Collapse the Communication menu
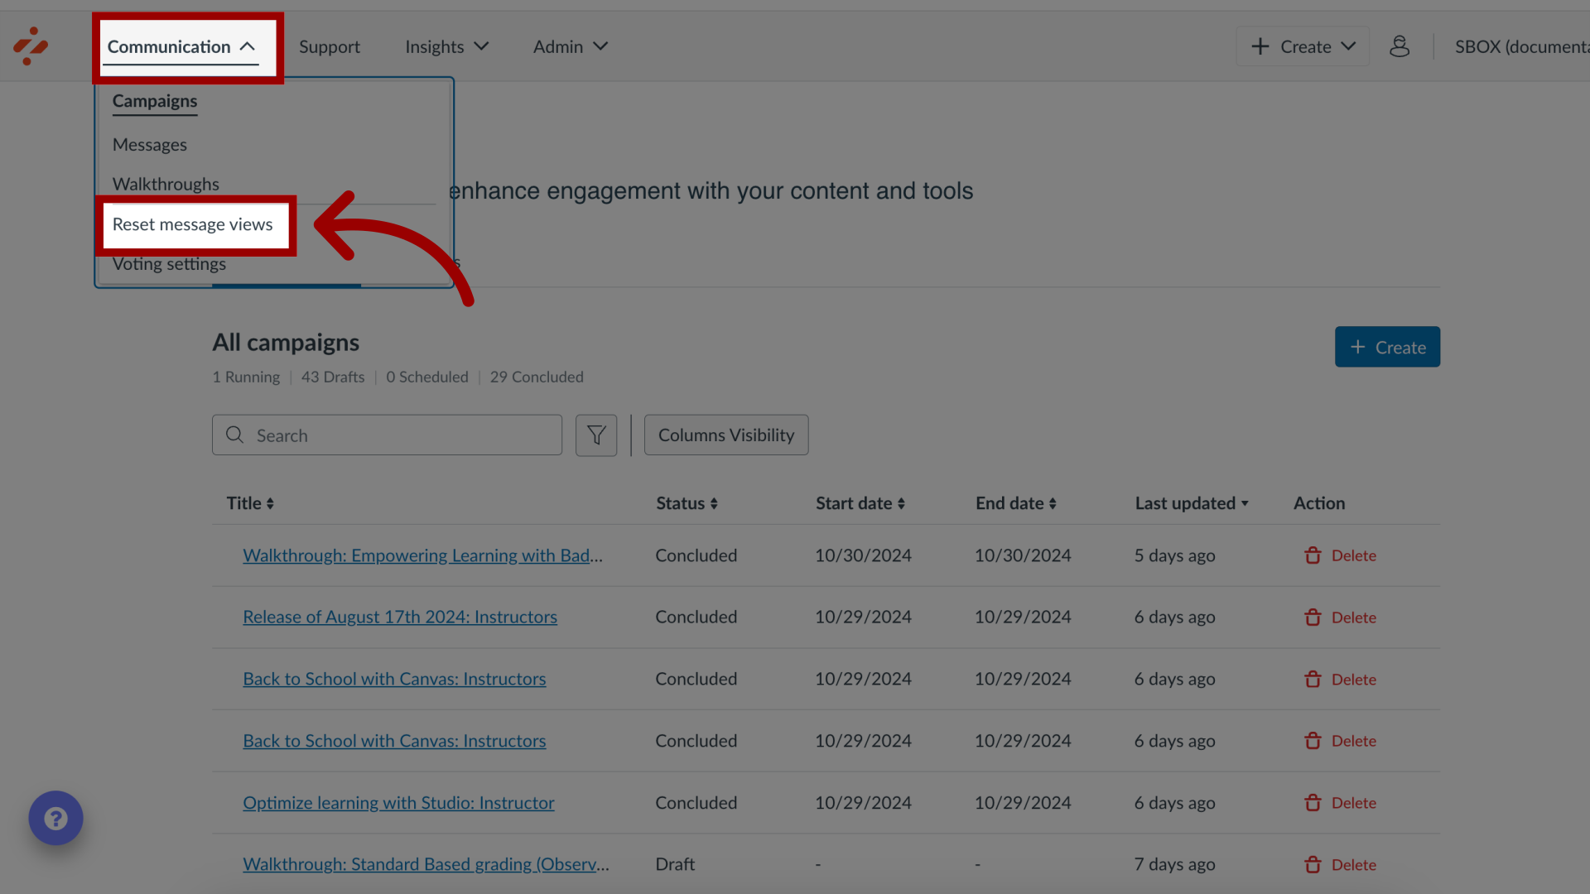1590x894 pixels. click(x=181, y=47)
